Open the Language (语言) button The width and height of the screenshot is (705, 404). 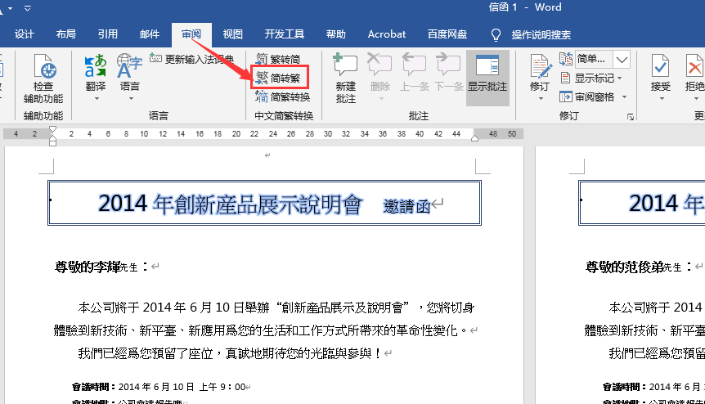click(129, 78)
